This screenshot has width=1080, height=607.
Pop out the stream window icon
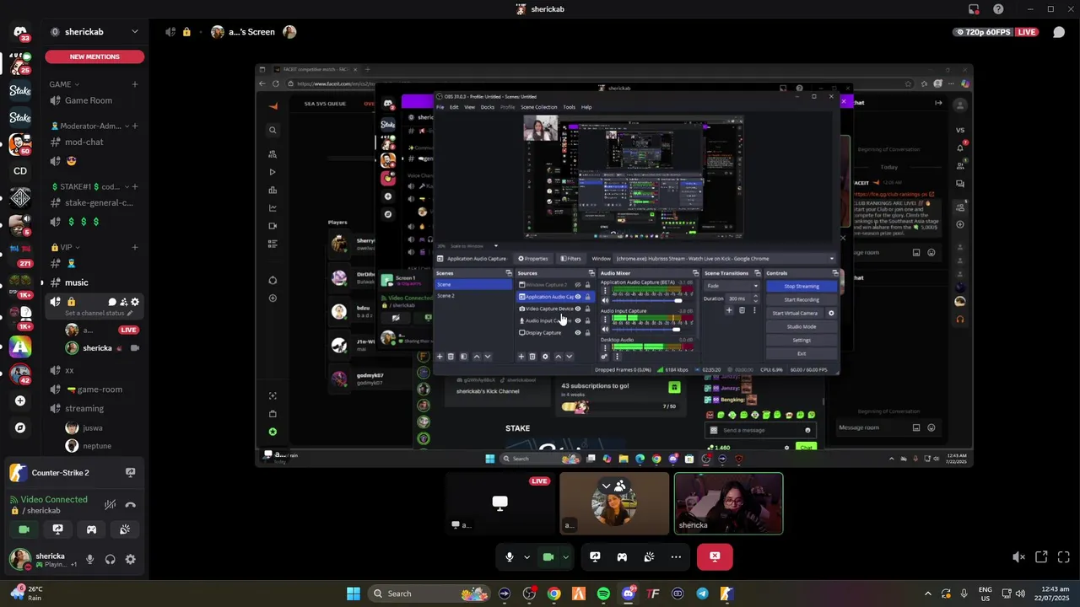pyautogui.click(x=1041, y=557)
